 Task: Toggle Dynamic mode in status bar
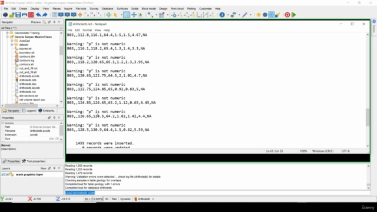[x=125, y=199]
